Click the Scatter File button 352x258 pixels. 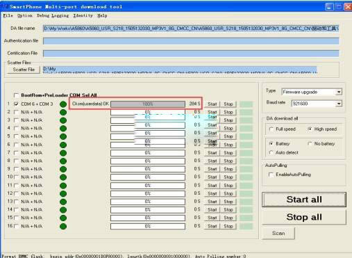(x=24, y=70)
